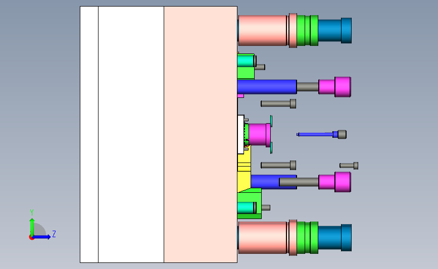Select the small gray screw at far right
Image resolution: width=438 pixels, height=269 pixels.
349,166
